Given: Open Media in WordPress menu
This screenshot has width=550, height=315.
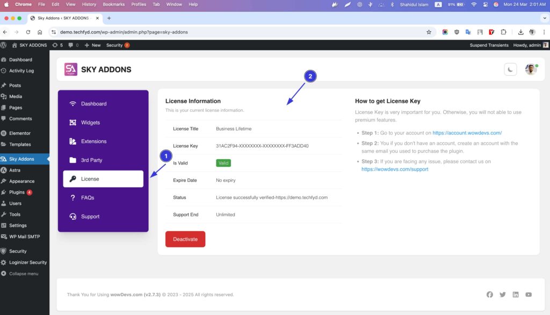Looking at the screenshot, I should [25, 96].
